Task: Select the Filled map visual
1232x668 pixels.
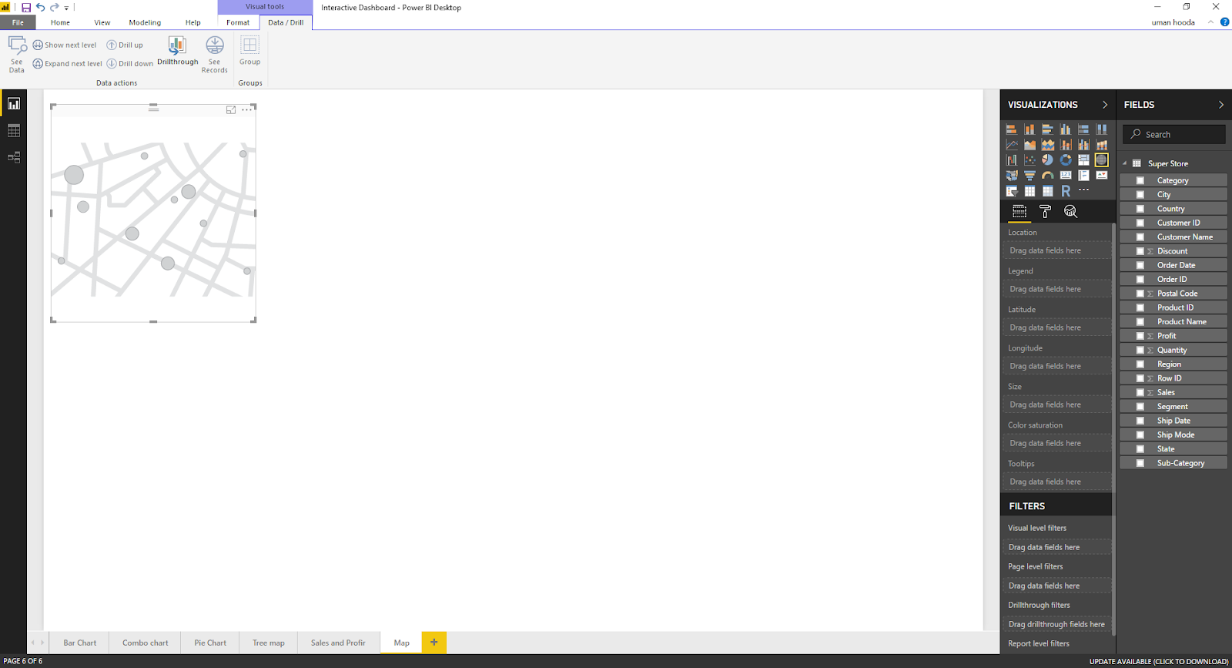Action: click(x=1011, y=176)
